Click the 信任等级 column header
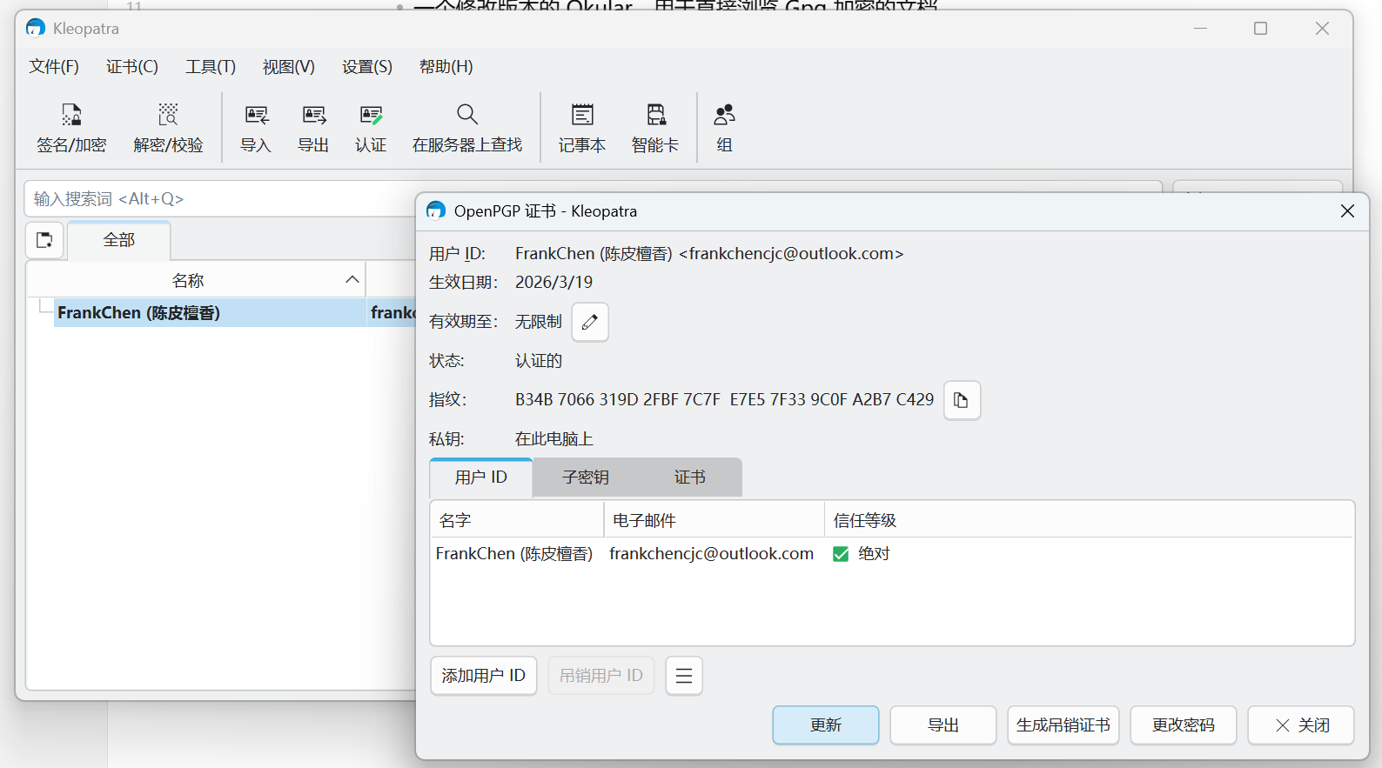This screenshot has height=768, width=1382. 1089,520
